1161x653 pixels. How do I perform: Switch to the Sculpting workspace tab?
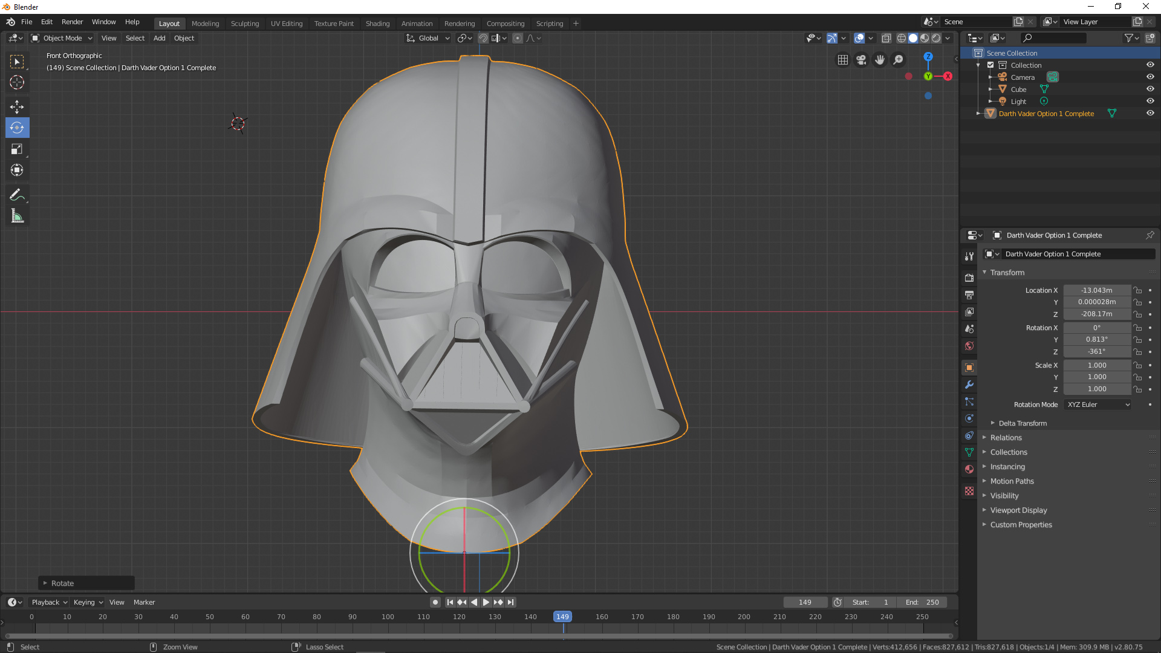click(x=245, y=24)
